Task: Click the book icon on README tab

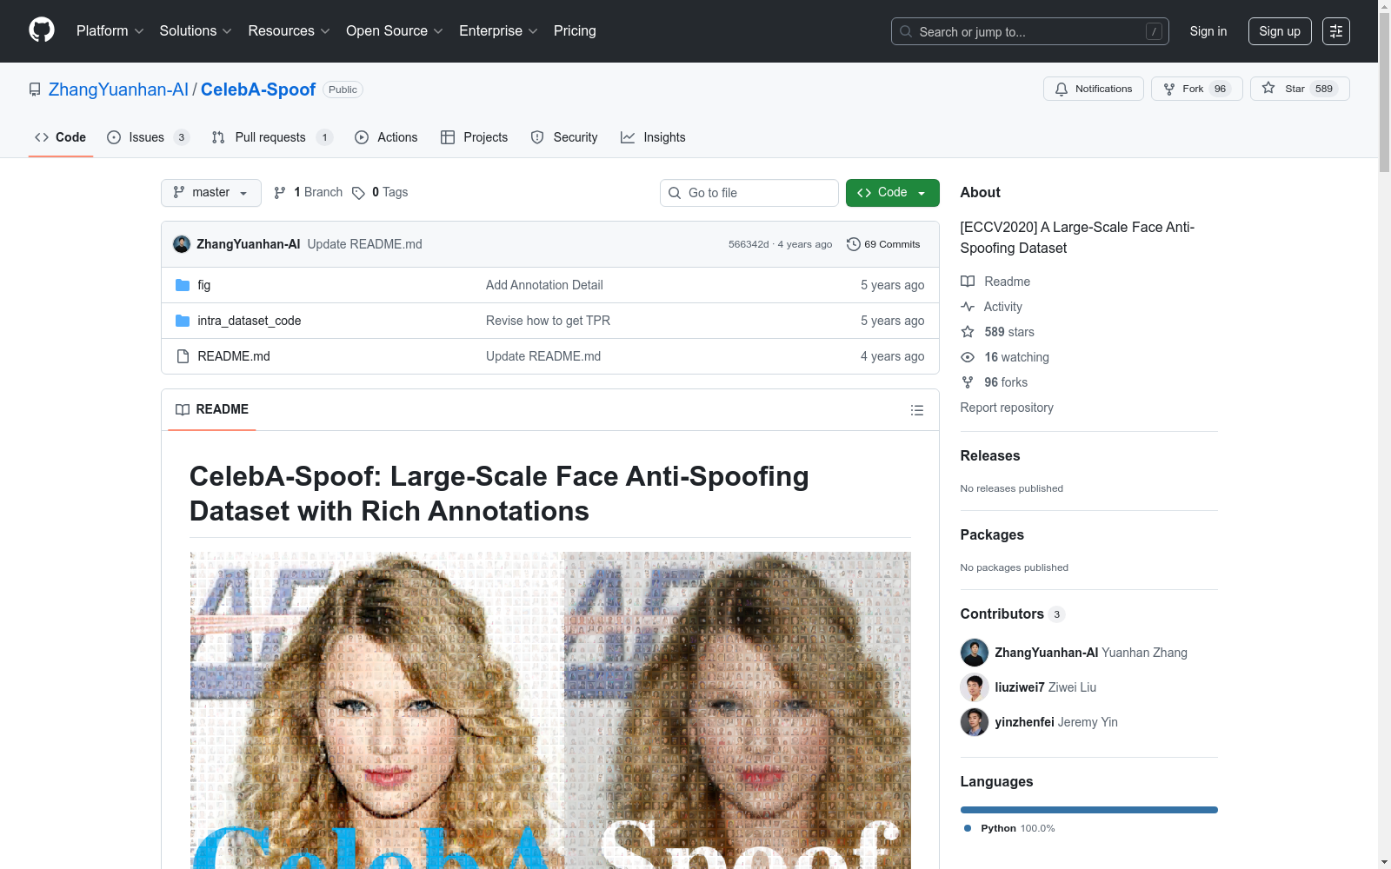Action: 183,409
